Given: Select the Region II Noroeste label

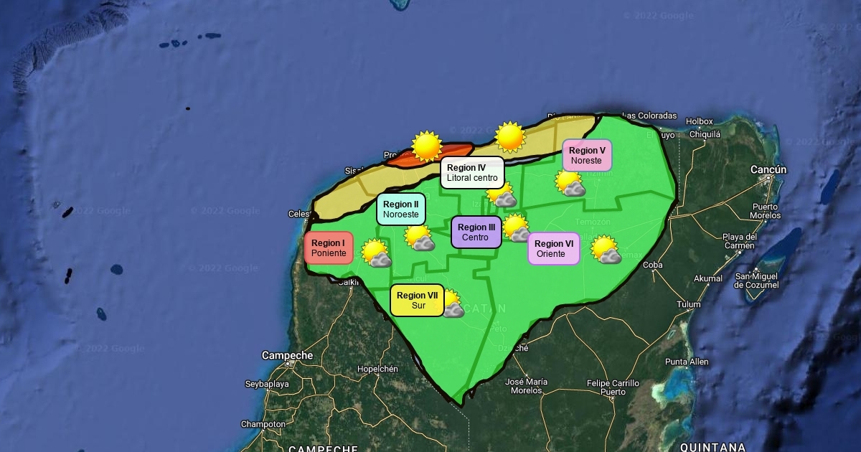Looking at the screenshot, I should (401, 209).
